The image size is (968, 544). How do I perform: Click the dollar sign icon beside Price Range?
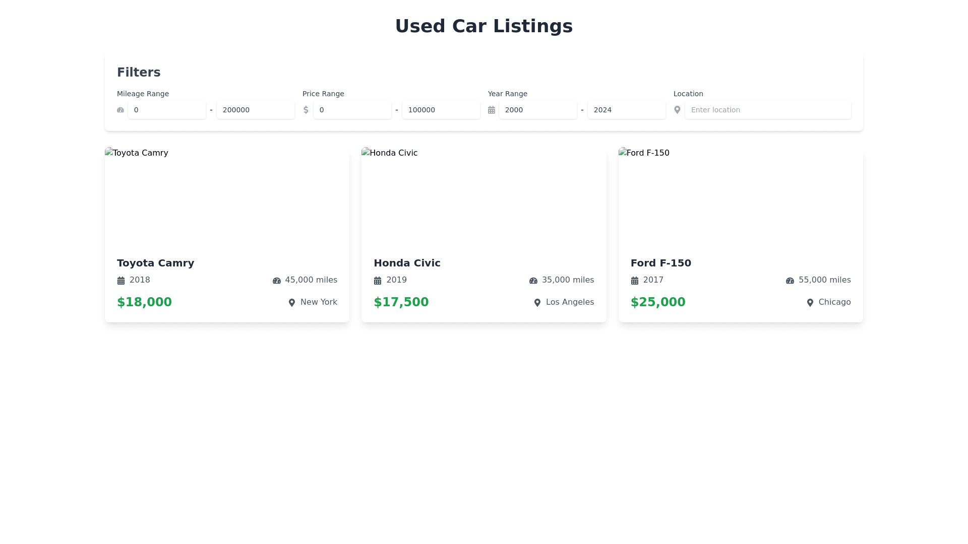[306, 109]
